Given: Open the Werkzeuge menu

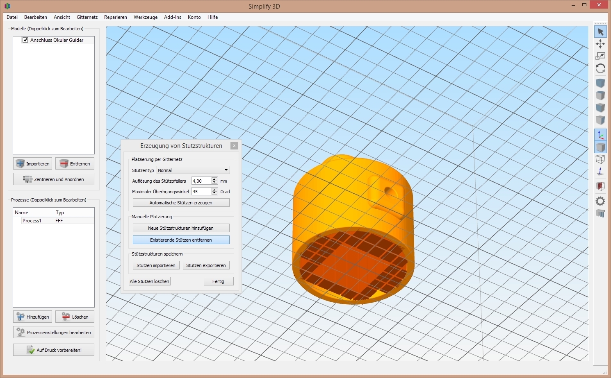Looking at the screenshot, I should 145,17.
